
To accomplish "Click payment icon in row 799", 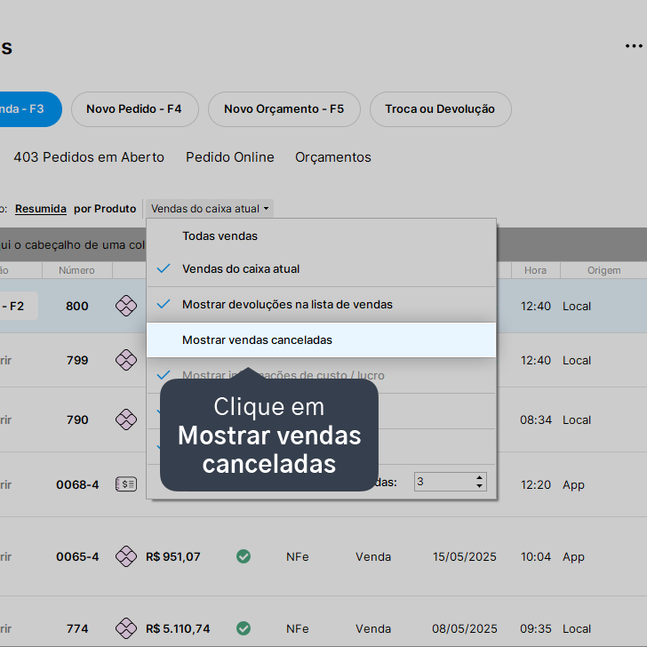I will [x=126, y=360].
